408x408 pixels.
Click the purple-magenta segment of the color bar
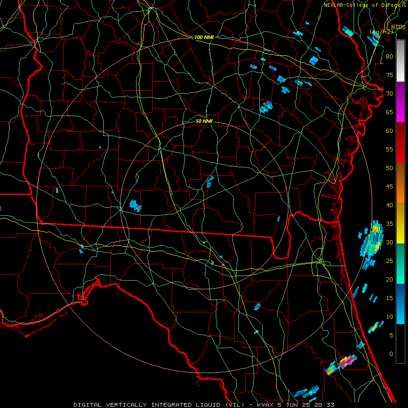[x=400, y=102]
